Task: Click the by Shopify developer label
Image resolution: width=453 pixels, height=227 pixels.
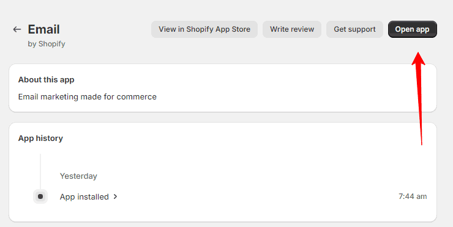Action: (47, 44)
